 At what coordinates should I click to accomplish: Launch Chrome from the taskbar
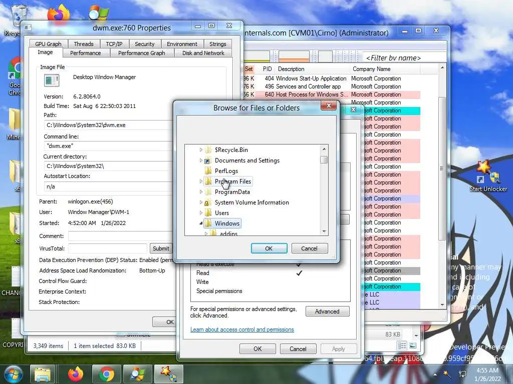pos(106,374)
